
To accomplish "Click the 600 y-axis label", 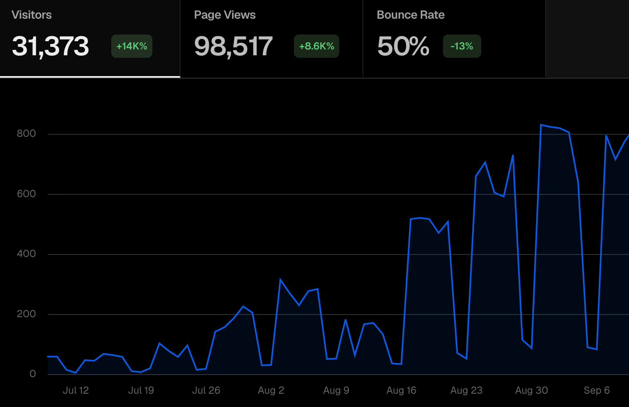I will pos(26,194).
